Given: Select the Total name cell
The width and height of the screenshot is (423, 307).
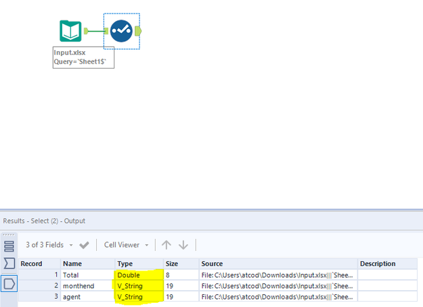Looking at the screenshot, I should 88,275.
